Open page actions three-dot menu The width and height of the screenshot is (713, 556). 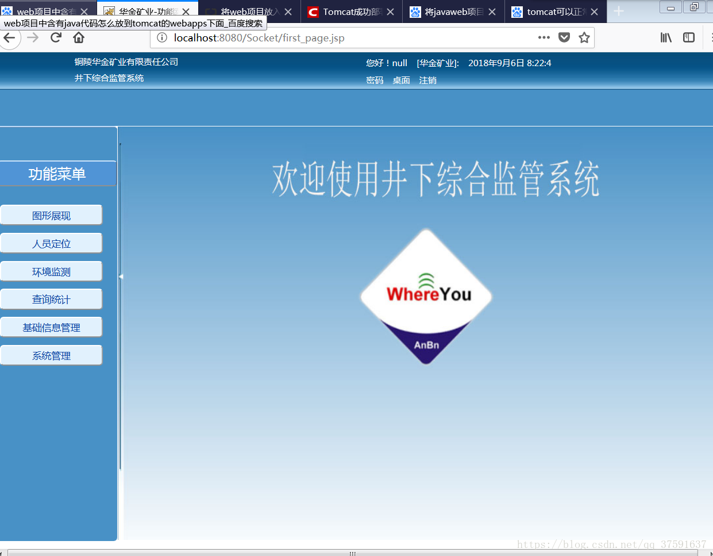(544, 38)
